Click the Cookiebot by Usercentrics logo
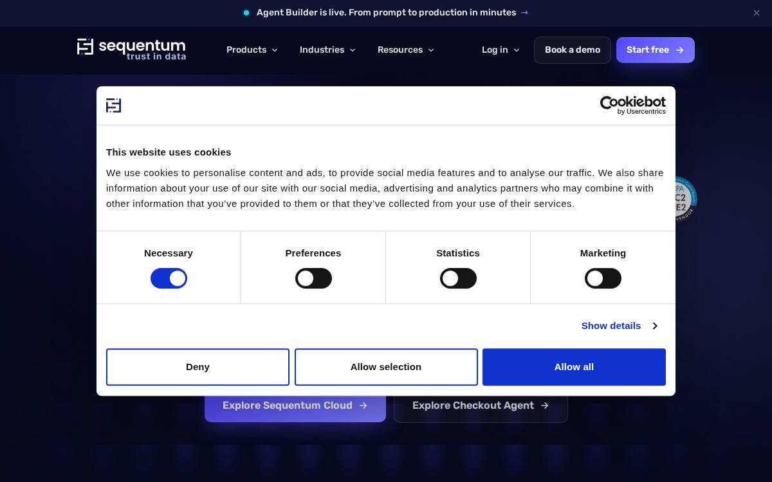Viewport: 772px width, 482px height. pos(632,105)
